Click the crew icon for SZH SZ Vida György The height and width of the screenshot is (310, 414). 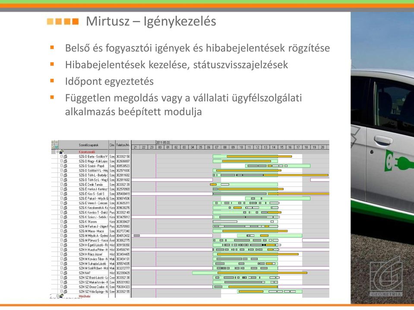coord(65,291)
